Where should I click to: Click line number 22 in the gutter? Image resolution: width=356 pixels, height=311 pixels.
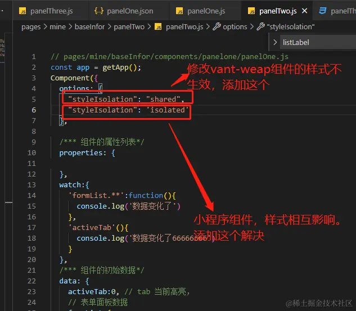click(31, 281)
